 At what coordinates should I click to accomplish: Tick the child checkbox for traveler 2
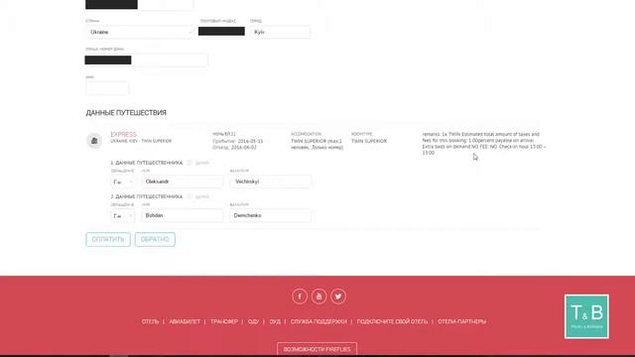pyautogui.click(x=190, y=196)
